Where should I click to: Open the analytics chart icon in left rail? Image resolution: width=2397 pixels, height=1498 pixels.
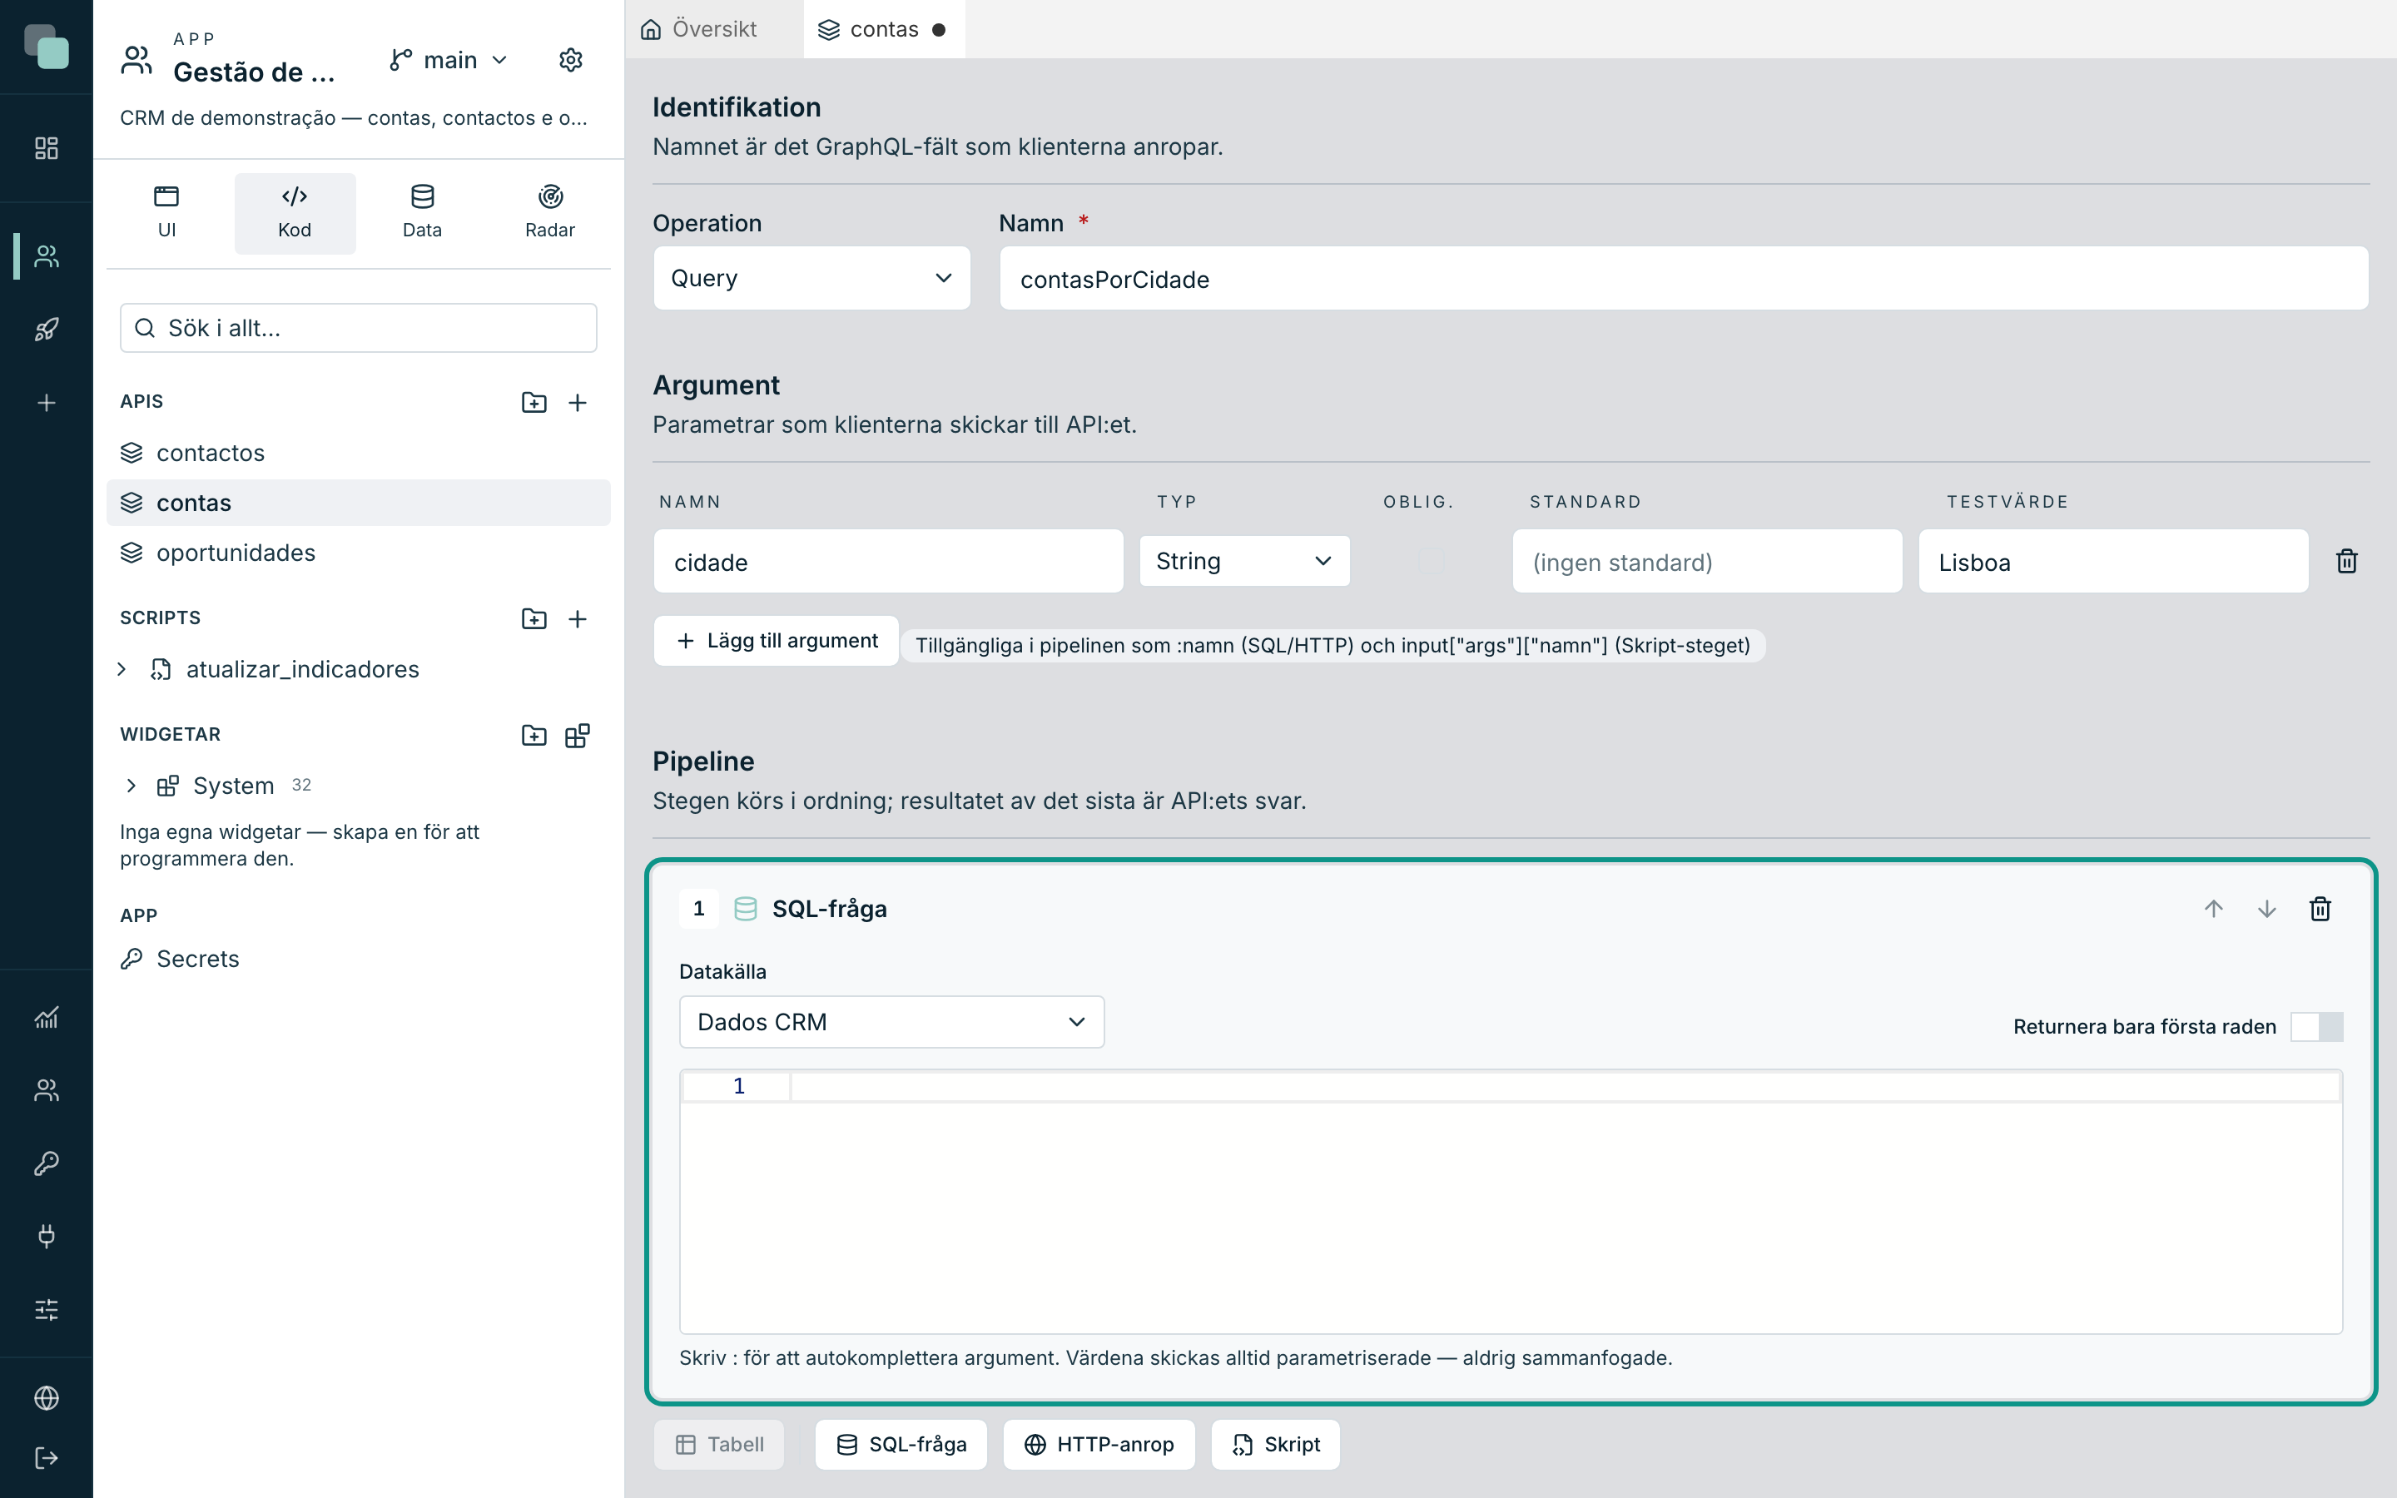(x=47, y=1018)
